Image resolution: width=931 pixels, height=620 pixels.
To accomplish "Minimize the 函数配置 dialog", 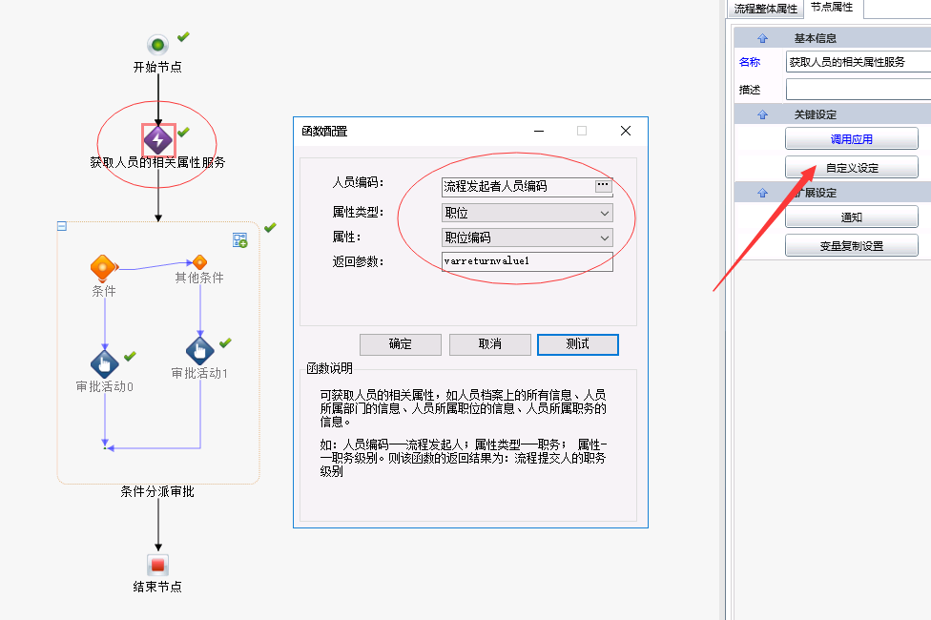I will (539, 131).
